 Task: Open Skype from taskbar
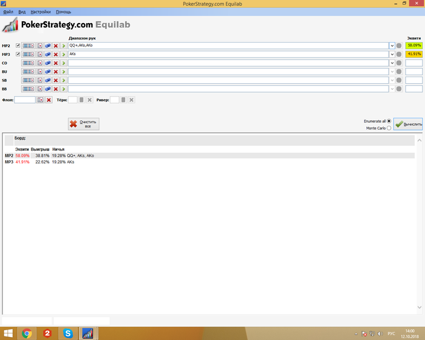pos(68,333)
